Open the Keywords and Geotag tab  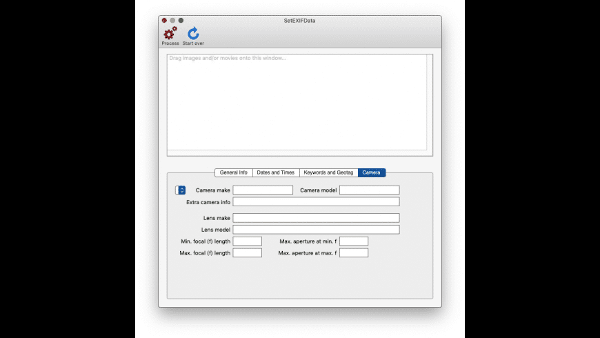coord(328,172)
